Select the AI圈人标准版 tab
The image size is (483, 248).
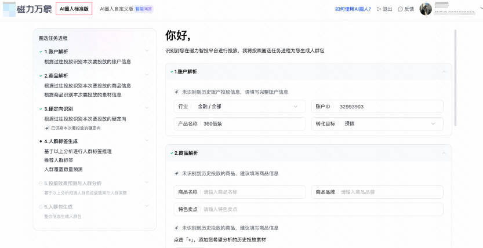(x=74, y=9)
